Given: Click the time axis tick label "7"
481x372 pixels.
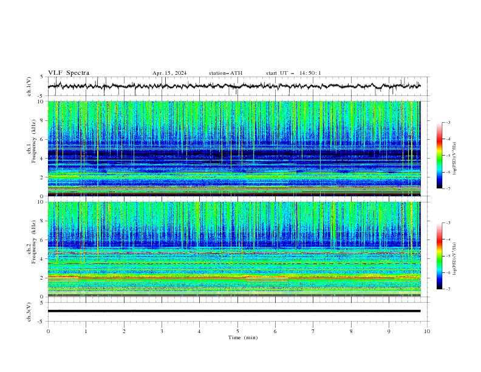Looking at the screenshot, I should click(313, 331).
